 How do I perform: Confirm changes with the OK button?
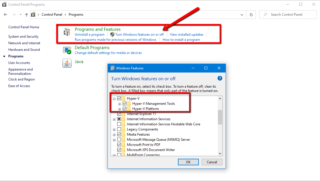point(188,162)
